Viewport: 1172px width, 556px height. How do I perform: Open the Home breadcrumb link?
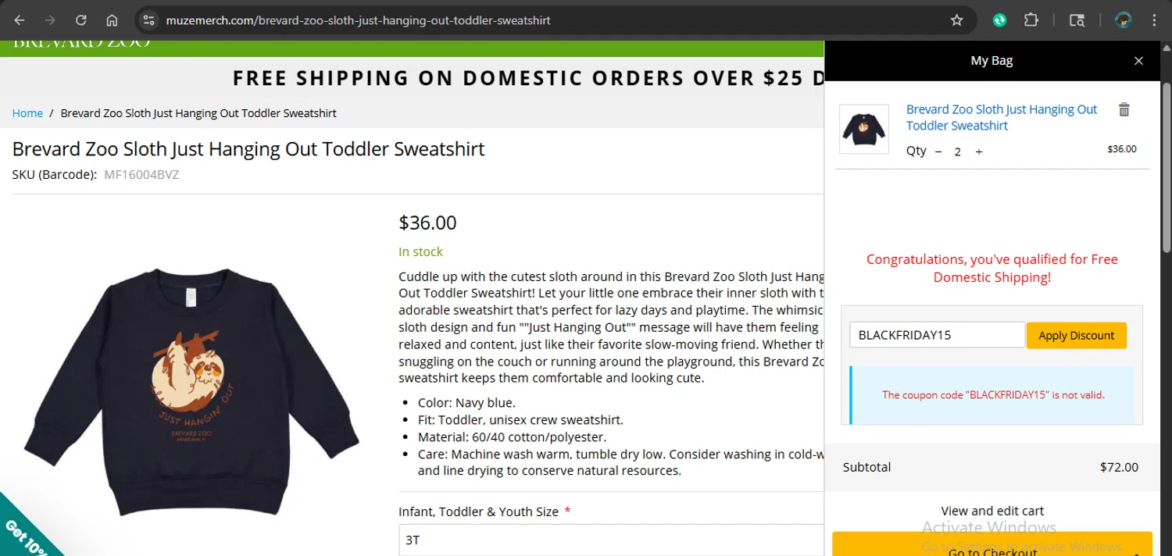pos(27,113)
